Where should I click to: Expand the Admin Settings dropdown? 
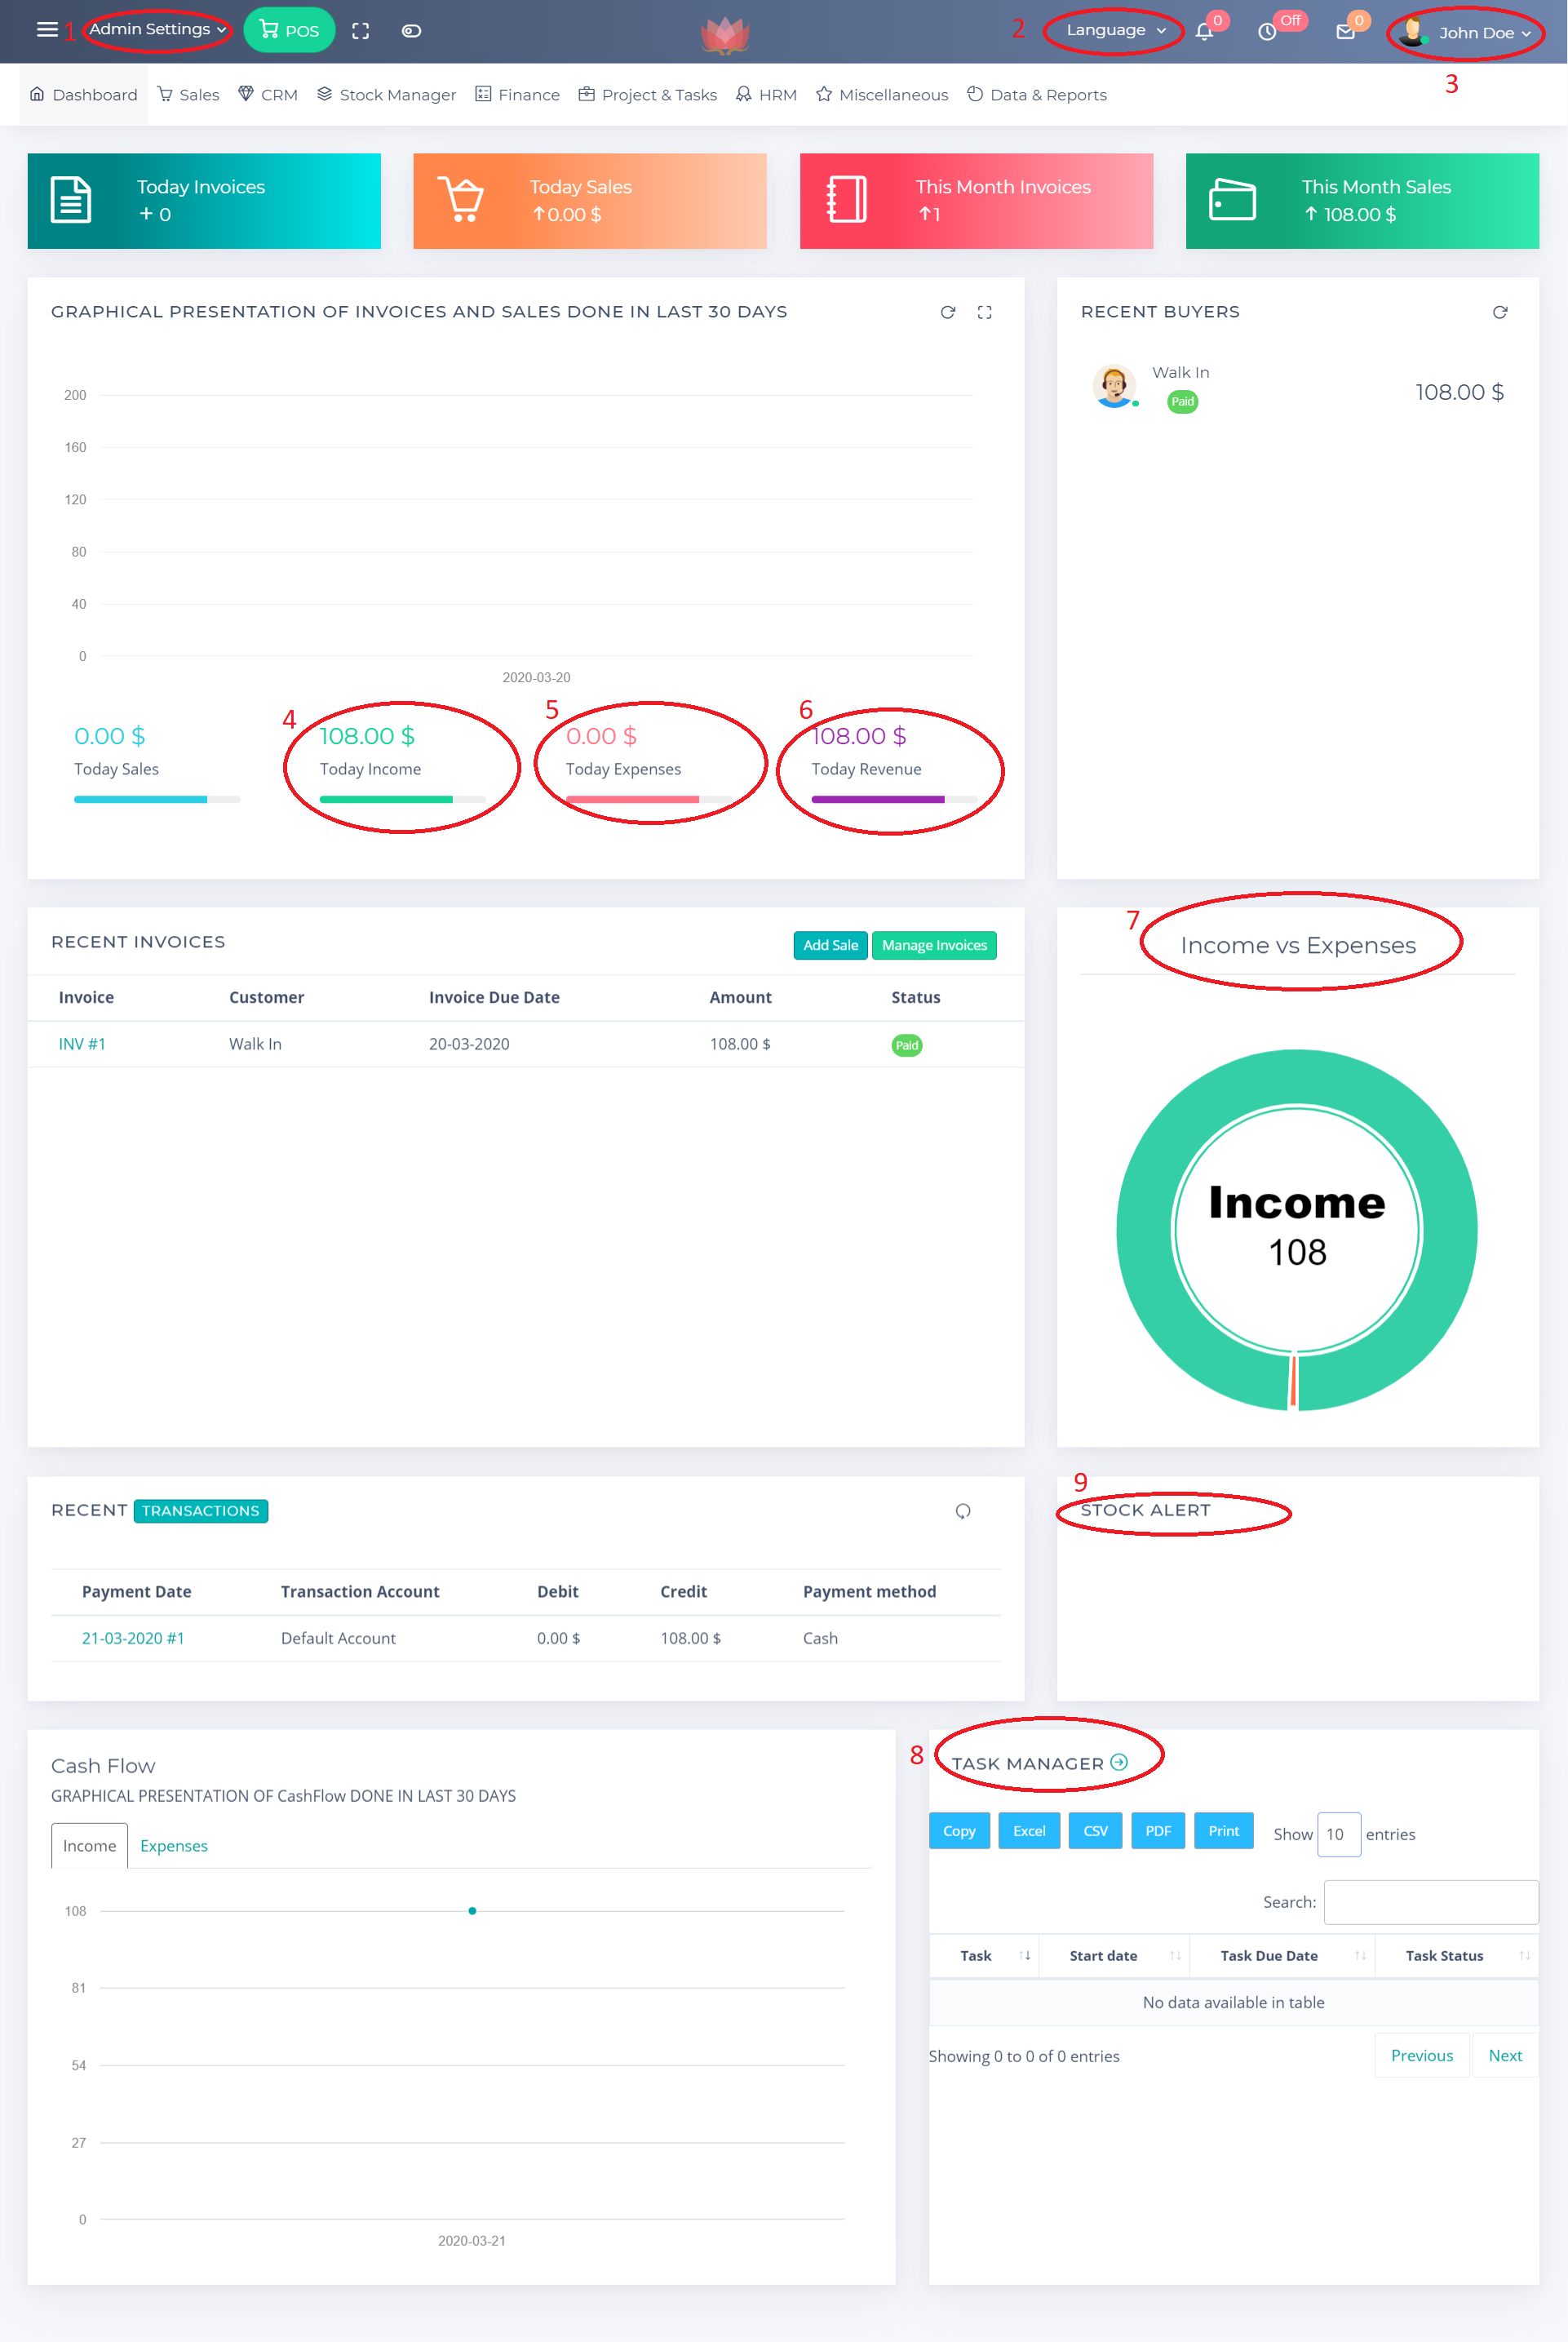point(157,29)
